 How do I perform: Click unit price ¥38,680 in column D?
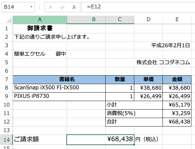tap(149, 88)
